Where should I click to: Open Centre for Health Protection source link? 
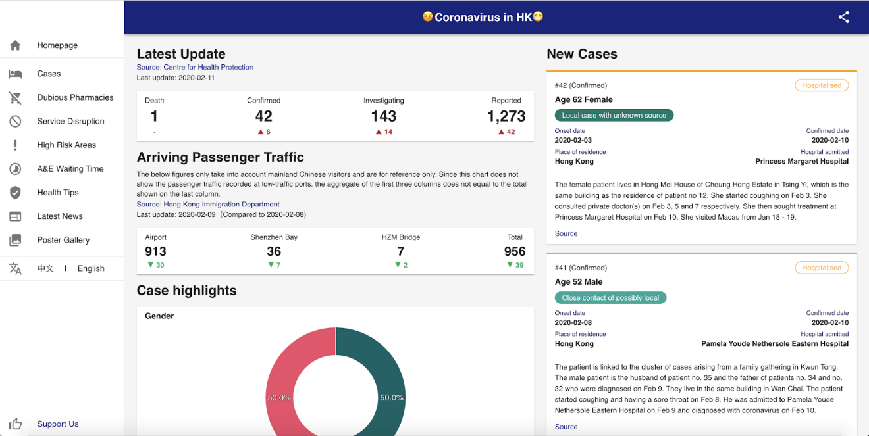pyautogui.click(x=195, y=67)
